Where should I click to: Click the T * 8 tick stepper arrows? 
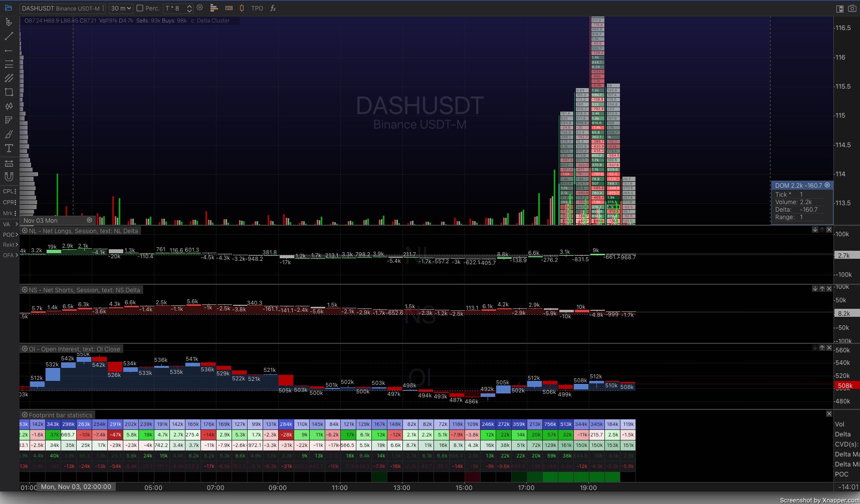click(189, 8)
